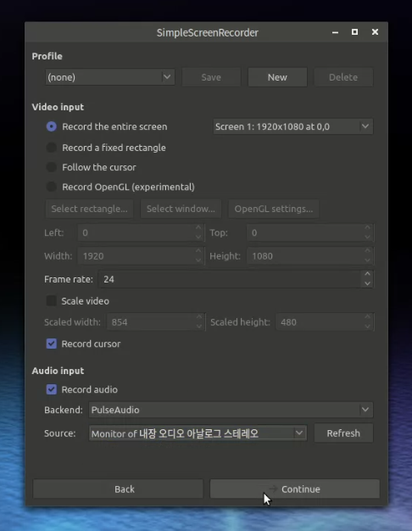Decrease Scaled height with down arrow
Screen dimensions: 412x531
coord(368,327)
